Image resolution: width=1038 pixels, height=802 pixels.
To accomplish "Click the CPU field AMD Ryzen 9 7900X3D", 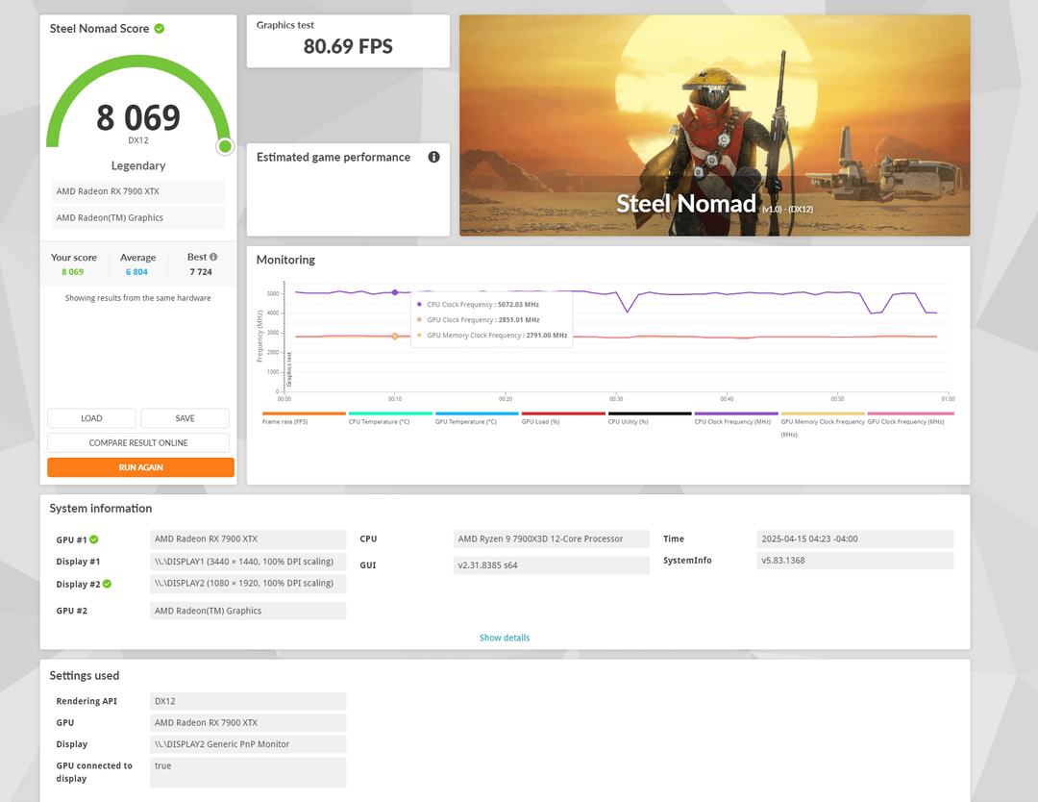I will [551, 539].
